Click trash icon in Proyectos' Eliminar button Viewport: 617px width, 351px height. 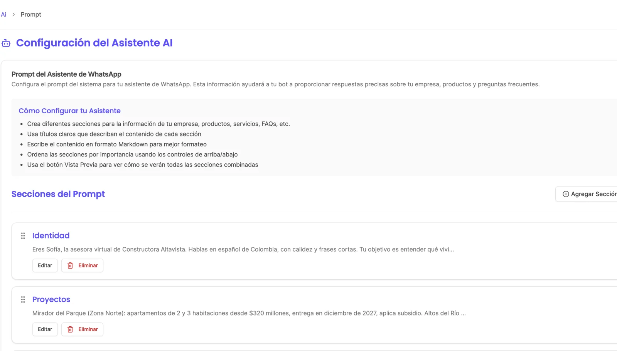coord(70,329)
